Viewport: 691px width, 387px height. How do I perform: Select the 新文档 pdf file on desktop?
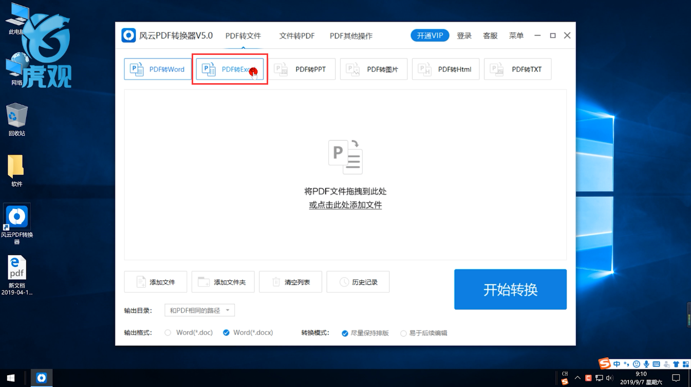click(17, 275)
